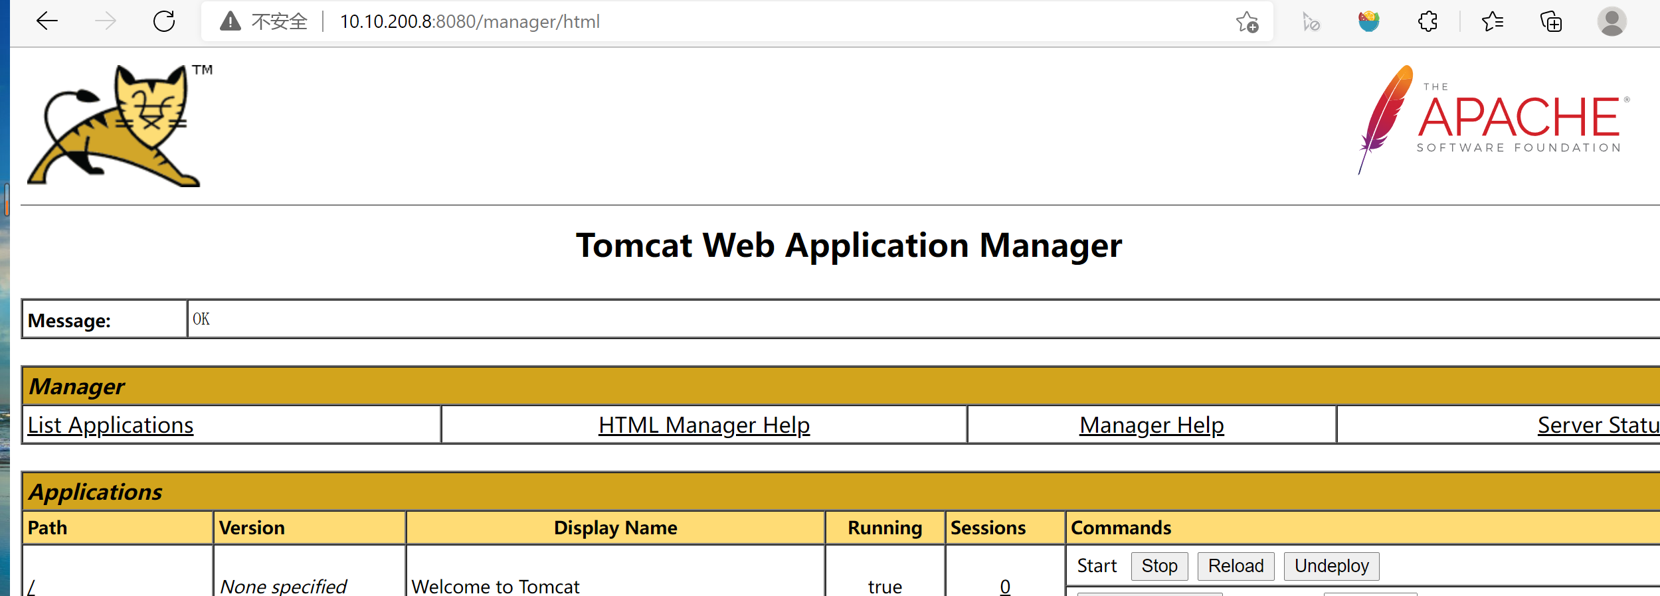Click the Apache Software Foundation logo
The image size is (1660, 596).
[x=1493, y=119]
